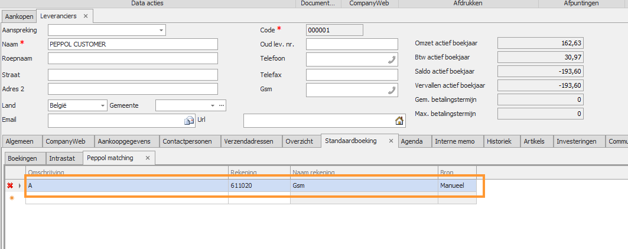Select the Rekening cell 611020
This screenshot has height=249, width=628.
pyautogui.click(x=259, y=185)
